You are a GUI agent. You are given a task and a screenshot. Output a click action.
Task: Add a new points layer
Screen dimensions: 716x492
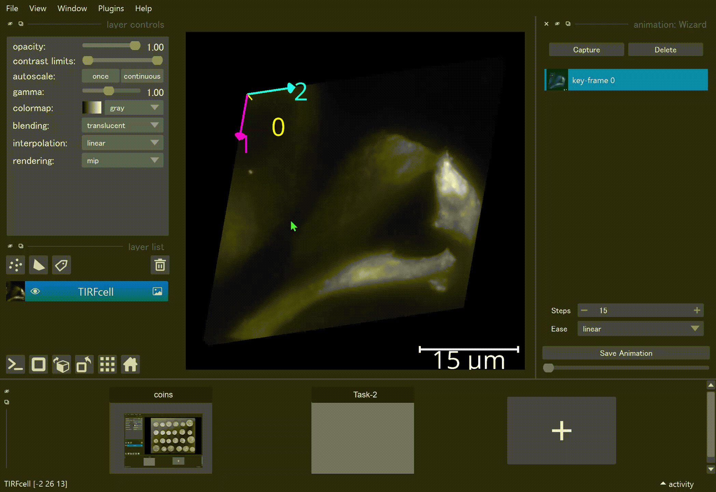pos(15,265)
